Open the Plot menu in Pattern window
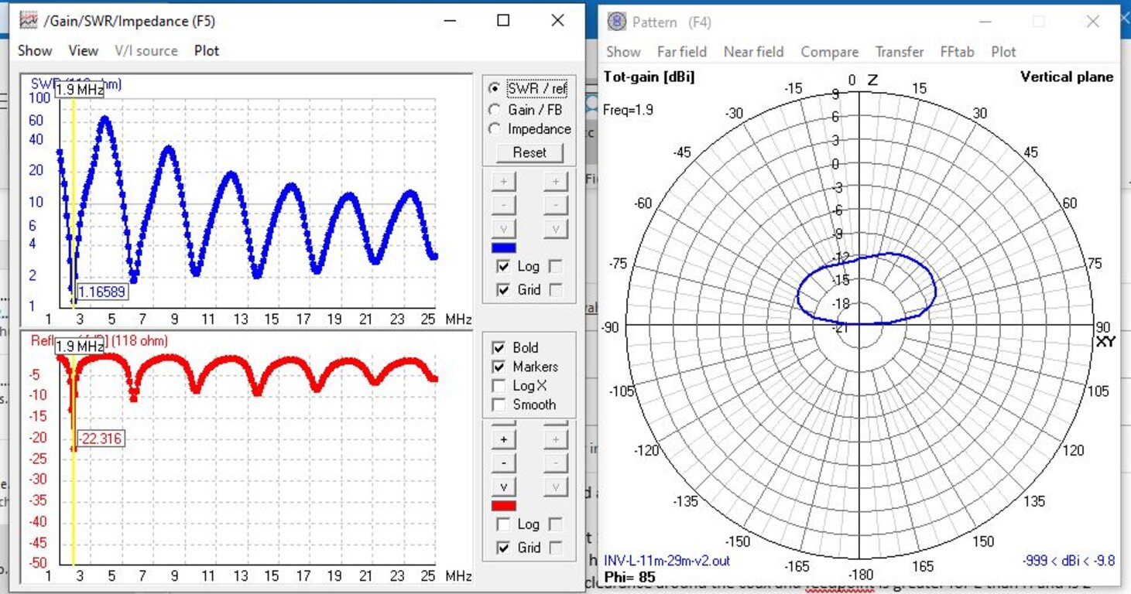This screenshot has width=1131, height=594. (x=1003, y=52)
